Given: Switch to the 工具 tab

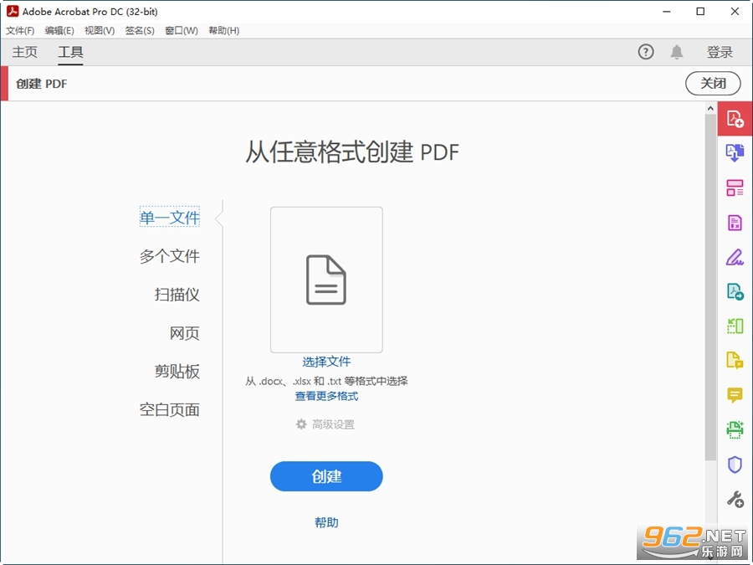Looking at the screenshot, I should [x=70, y=52].
